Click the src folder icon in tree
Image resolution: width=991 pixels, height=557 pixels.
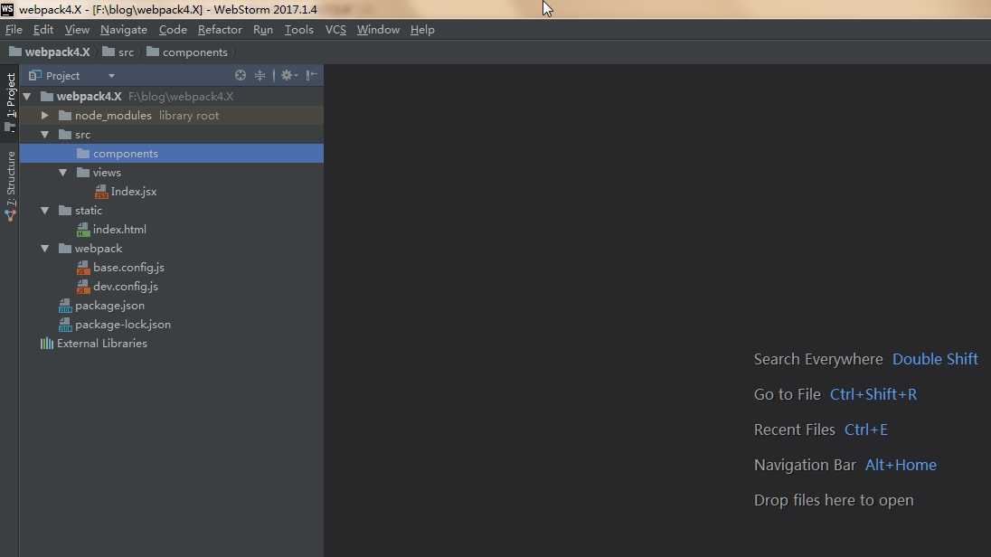tap(64, 135)
